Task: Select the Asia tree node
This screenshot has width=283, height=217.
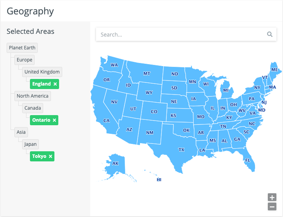Action: tap(21, 132)
